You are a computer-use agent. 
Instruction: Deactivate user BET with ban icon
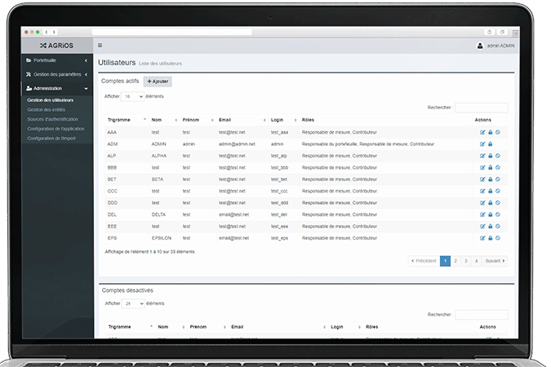click(x=498, y=179)
